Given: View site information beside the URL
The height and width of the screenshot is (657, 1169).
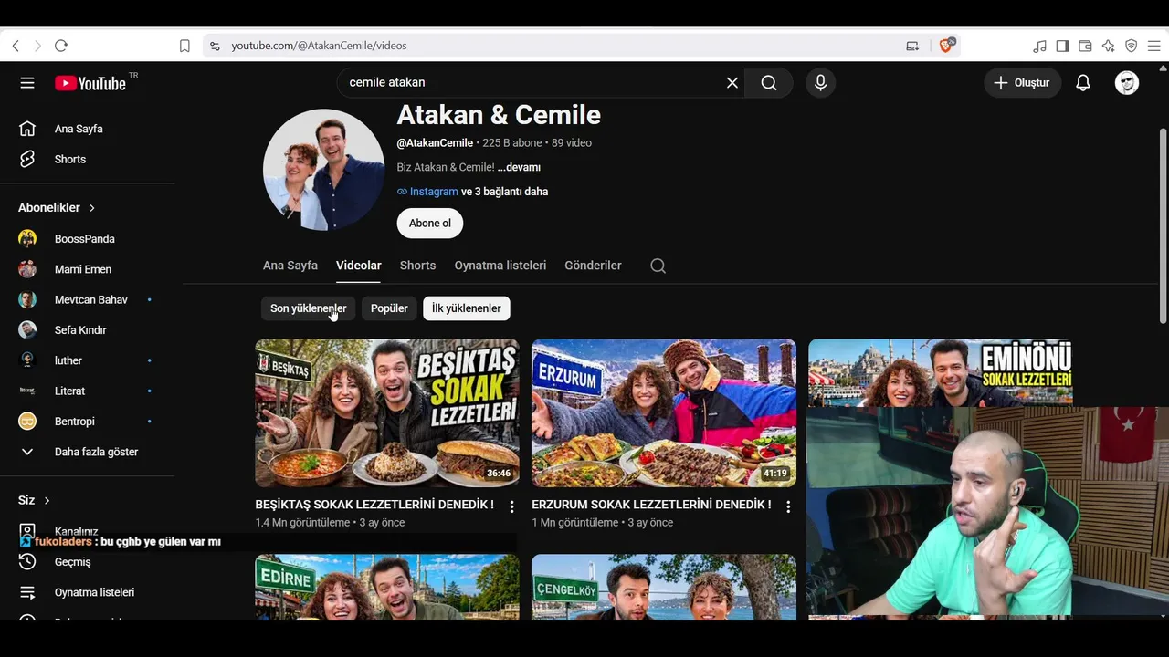Looking at the screenshot, I should click(215, 46).
